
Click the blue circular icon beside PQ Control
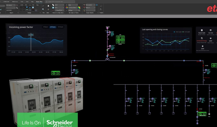click(97, 5)
